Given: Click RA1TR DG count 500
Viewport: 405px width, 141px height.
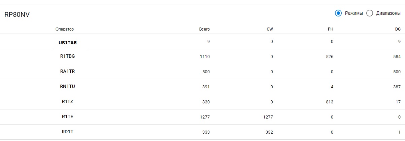Looking at the screenshot, I should tap(396, 72).
